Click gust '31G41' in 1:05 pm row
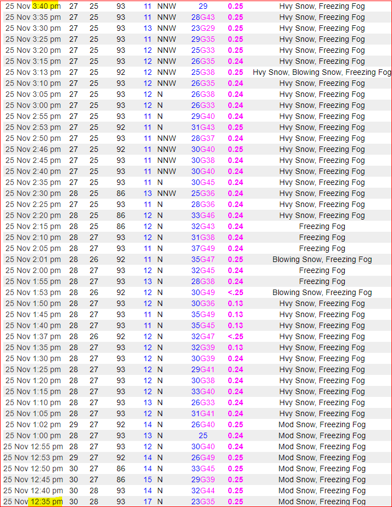The height and width of the screenshot is (507, 392). (203, 413)
